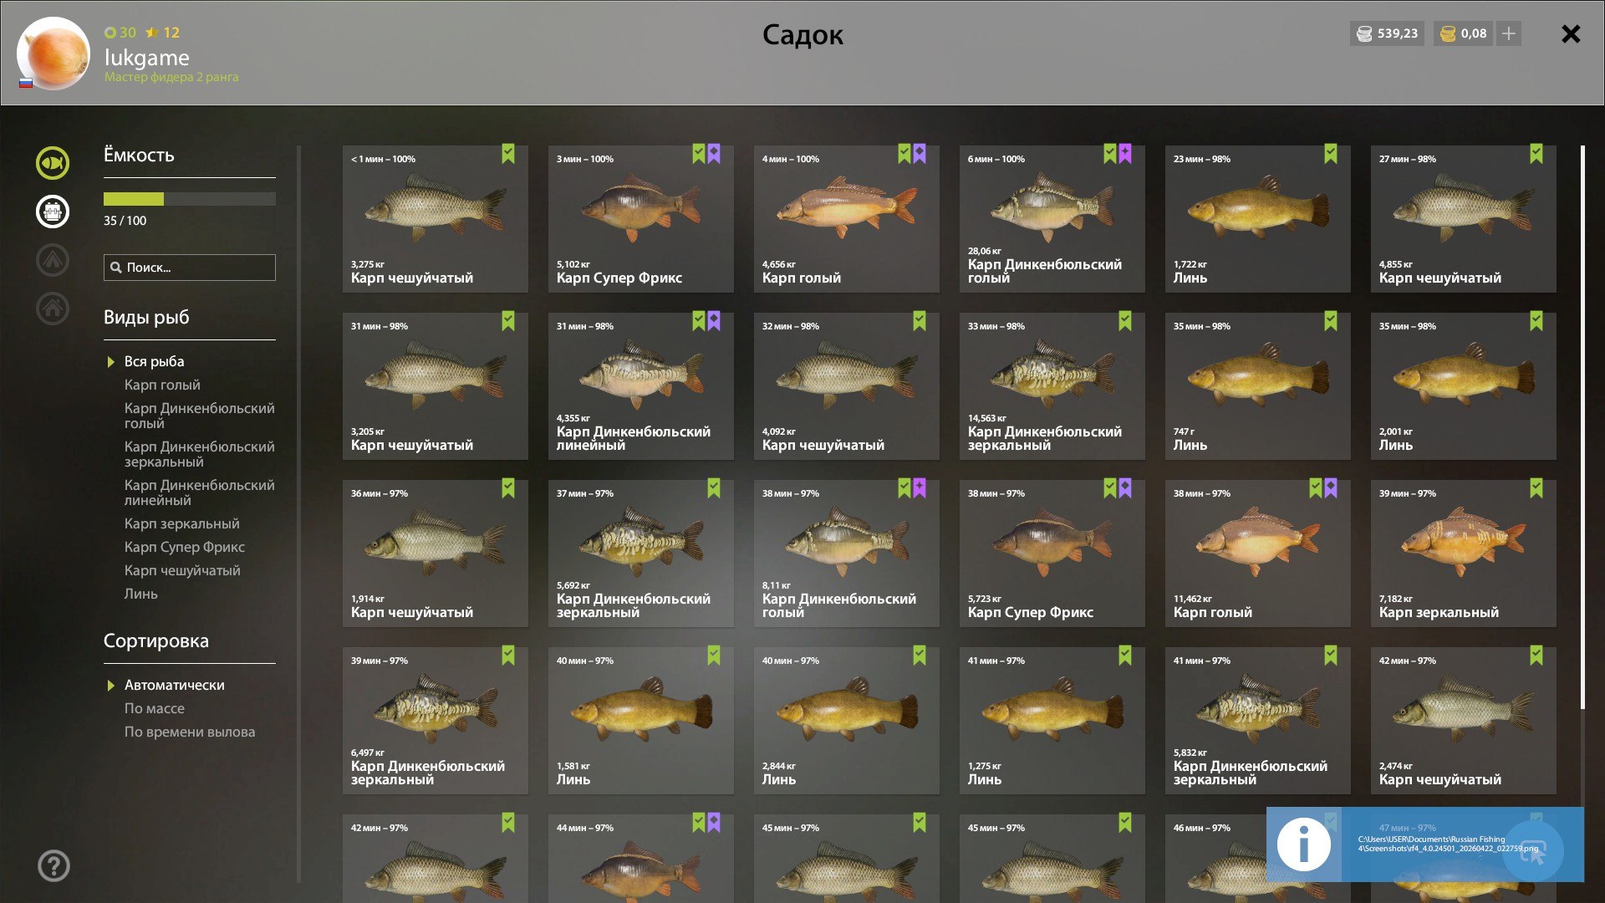Sort fish По массе
This screenshot has height=903, width=1605.
(x=155, y=708)
